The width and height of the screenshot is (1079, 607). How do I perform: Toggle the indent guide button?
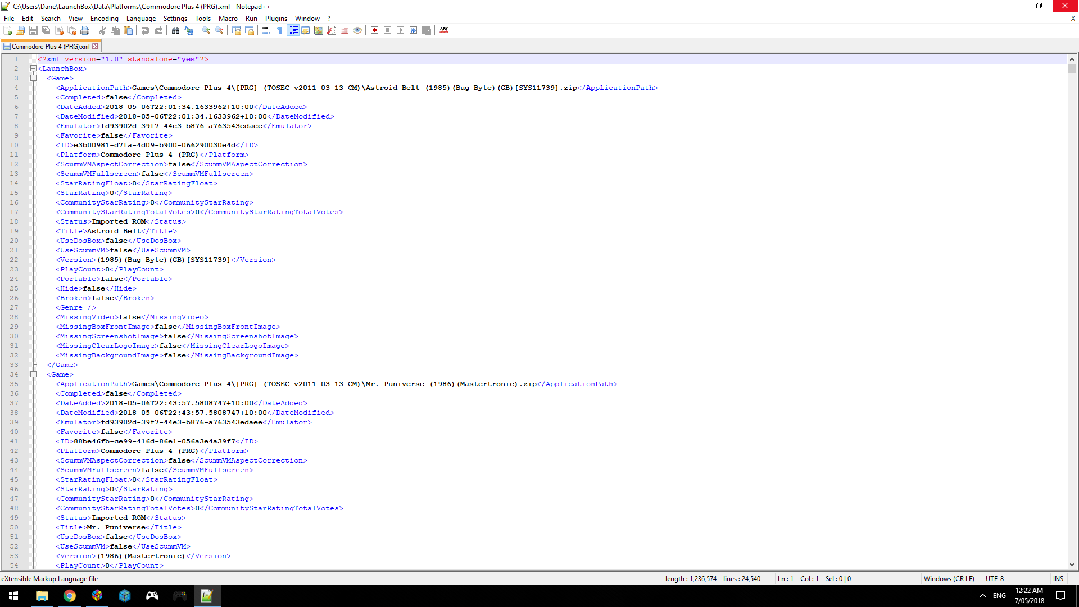click(x=293, y=30)
